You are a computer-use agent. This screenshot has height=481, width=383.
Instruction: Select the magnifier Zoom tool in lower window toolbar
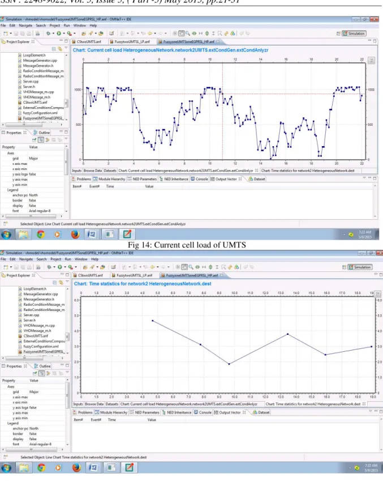click(x=191, y=267)
